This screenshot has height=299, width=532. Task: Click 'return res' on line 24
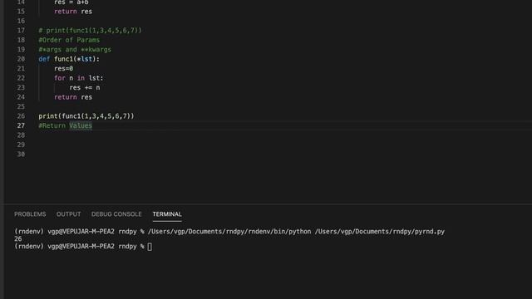pyautogui.click(x=73, y=97)
